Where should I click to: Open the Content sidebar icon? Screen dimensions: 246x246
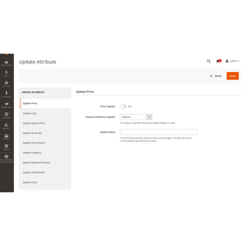[x=6, y=115]
